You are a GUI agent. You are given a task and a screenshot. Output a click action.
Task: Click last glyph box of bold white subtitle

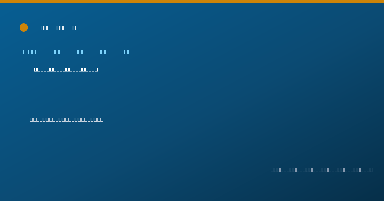pos(96,70)
